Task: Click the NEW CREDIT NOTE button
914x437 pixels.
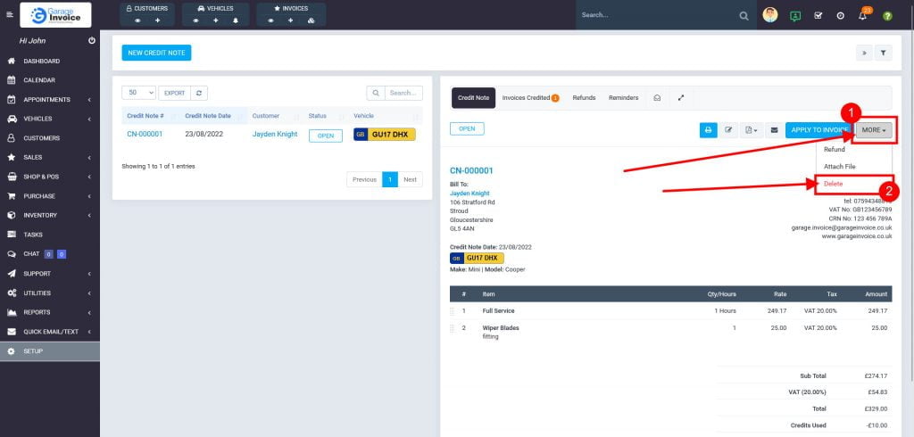Action: (x=156, y=53)
